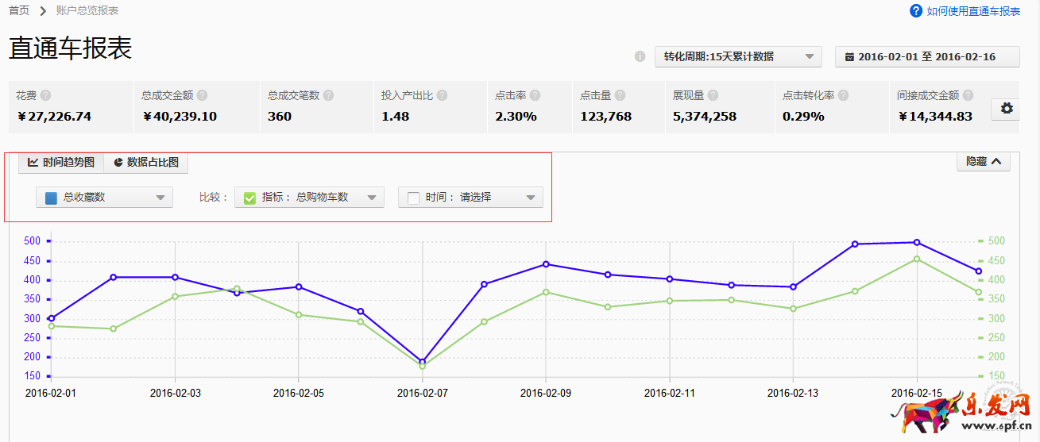Click info icon left of 转化周期 dropdown
This screenshot has width=1040, height=442.
tap(640, 56)
